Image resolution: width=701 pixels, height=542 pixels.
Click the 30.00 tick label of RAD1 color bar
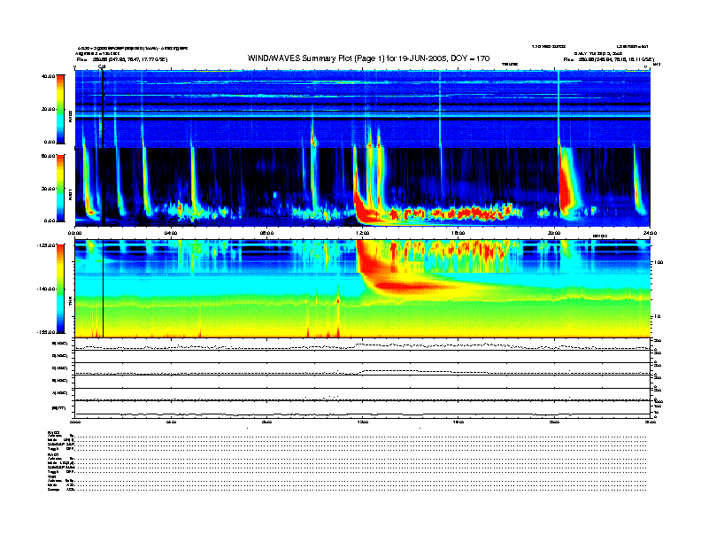point(49,189)
